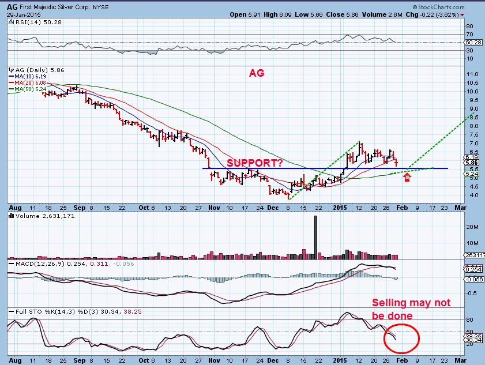Open the StockCharts.com copyright link
Image resolution: width=485 pixels, height=365 pixels.
(x=439, y=7)
